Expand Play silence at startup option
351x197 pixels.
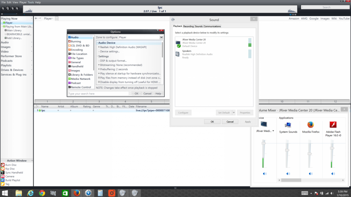click(99, 74)
